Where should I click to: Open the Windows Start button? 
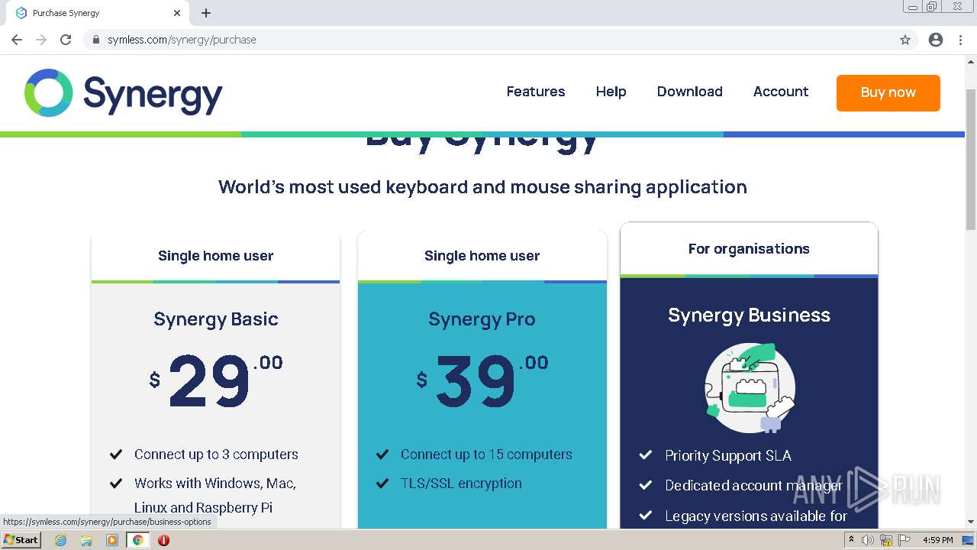point(21,540)
